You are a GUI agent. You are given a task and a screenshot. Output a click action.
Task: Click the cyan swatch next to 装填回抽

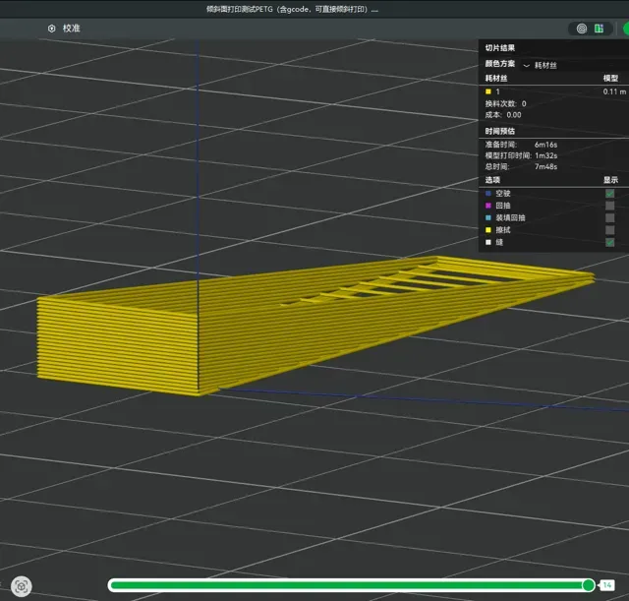[x=488, y=217]
